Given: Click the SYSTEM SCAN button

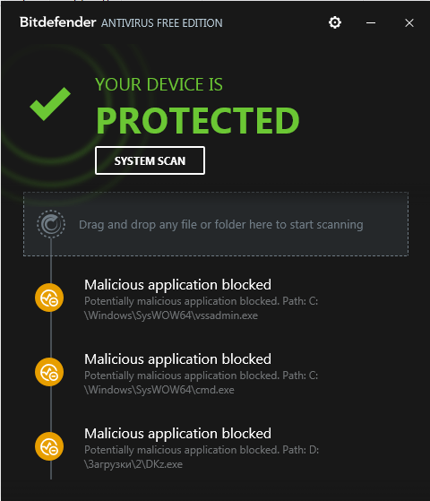Looking at the screenshot, I should click(x=150, y=160).
